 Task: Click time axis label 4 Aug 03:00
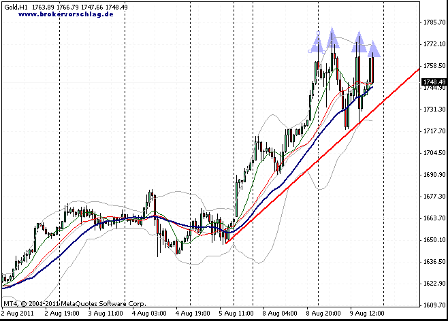[149, 314]
